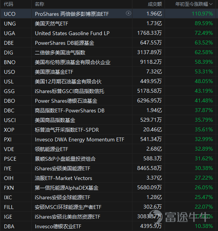218x231 pixels.
Task: Open 美国12月期石油基金有限合伙 name
Action: 68,82
